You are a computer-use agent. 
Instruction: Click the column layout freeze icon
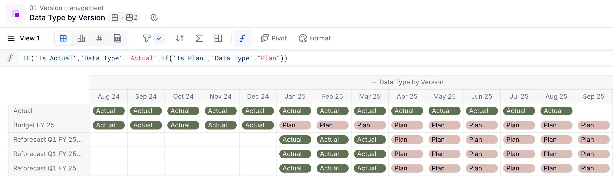(218, 38)
